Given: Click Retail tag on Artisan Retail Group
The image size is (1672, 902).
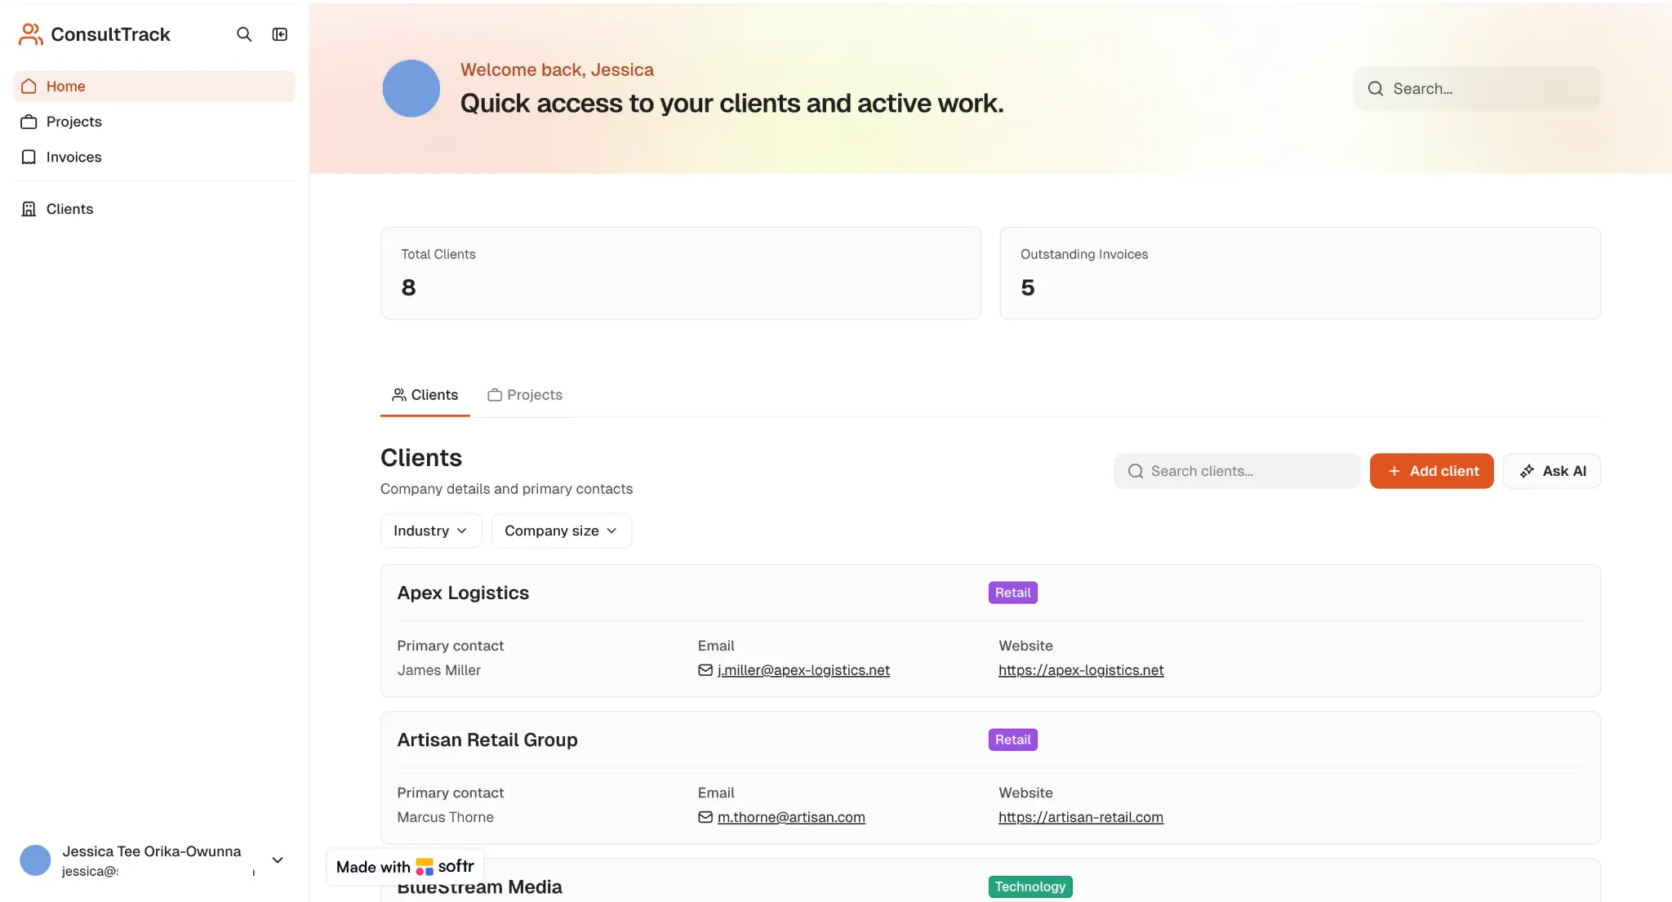Looking at the screenshot, I should (1013, 740).
